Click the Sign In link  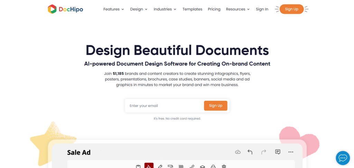(x=262, y=9)
